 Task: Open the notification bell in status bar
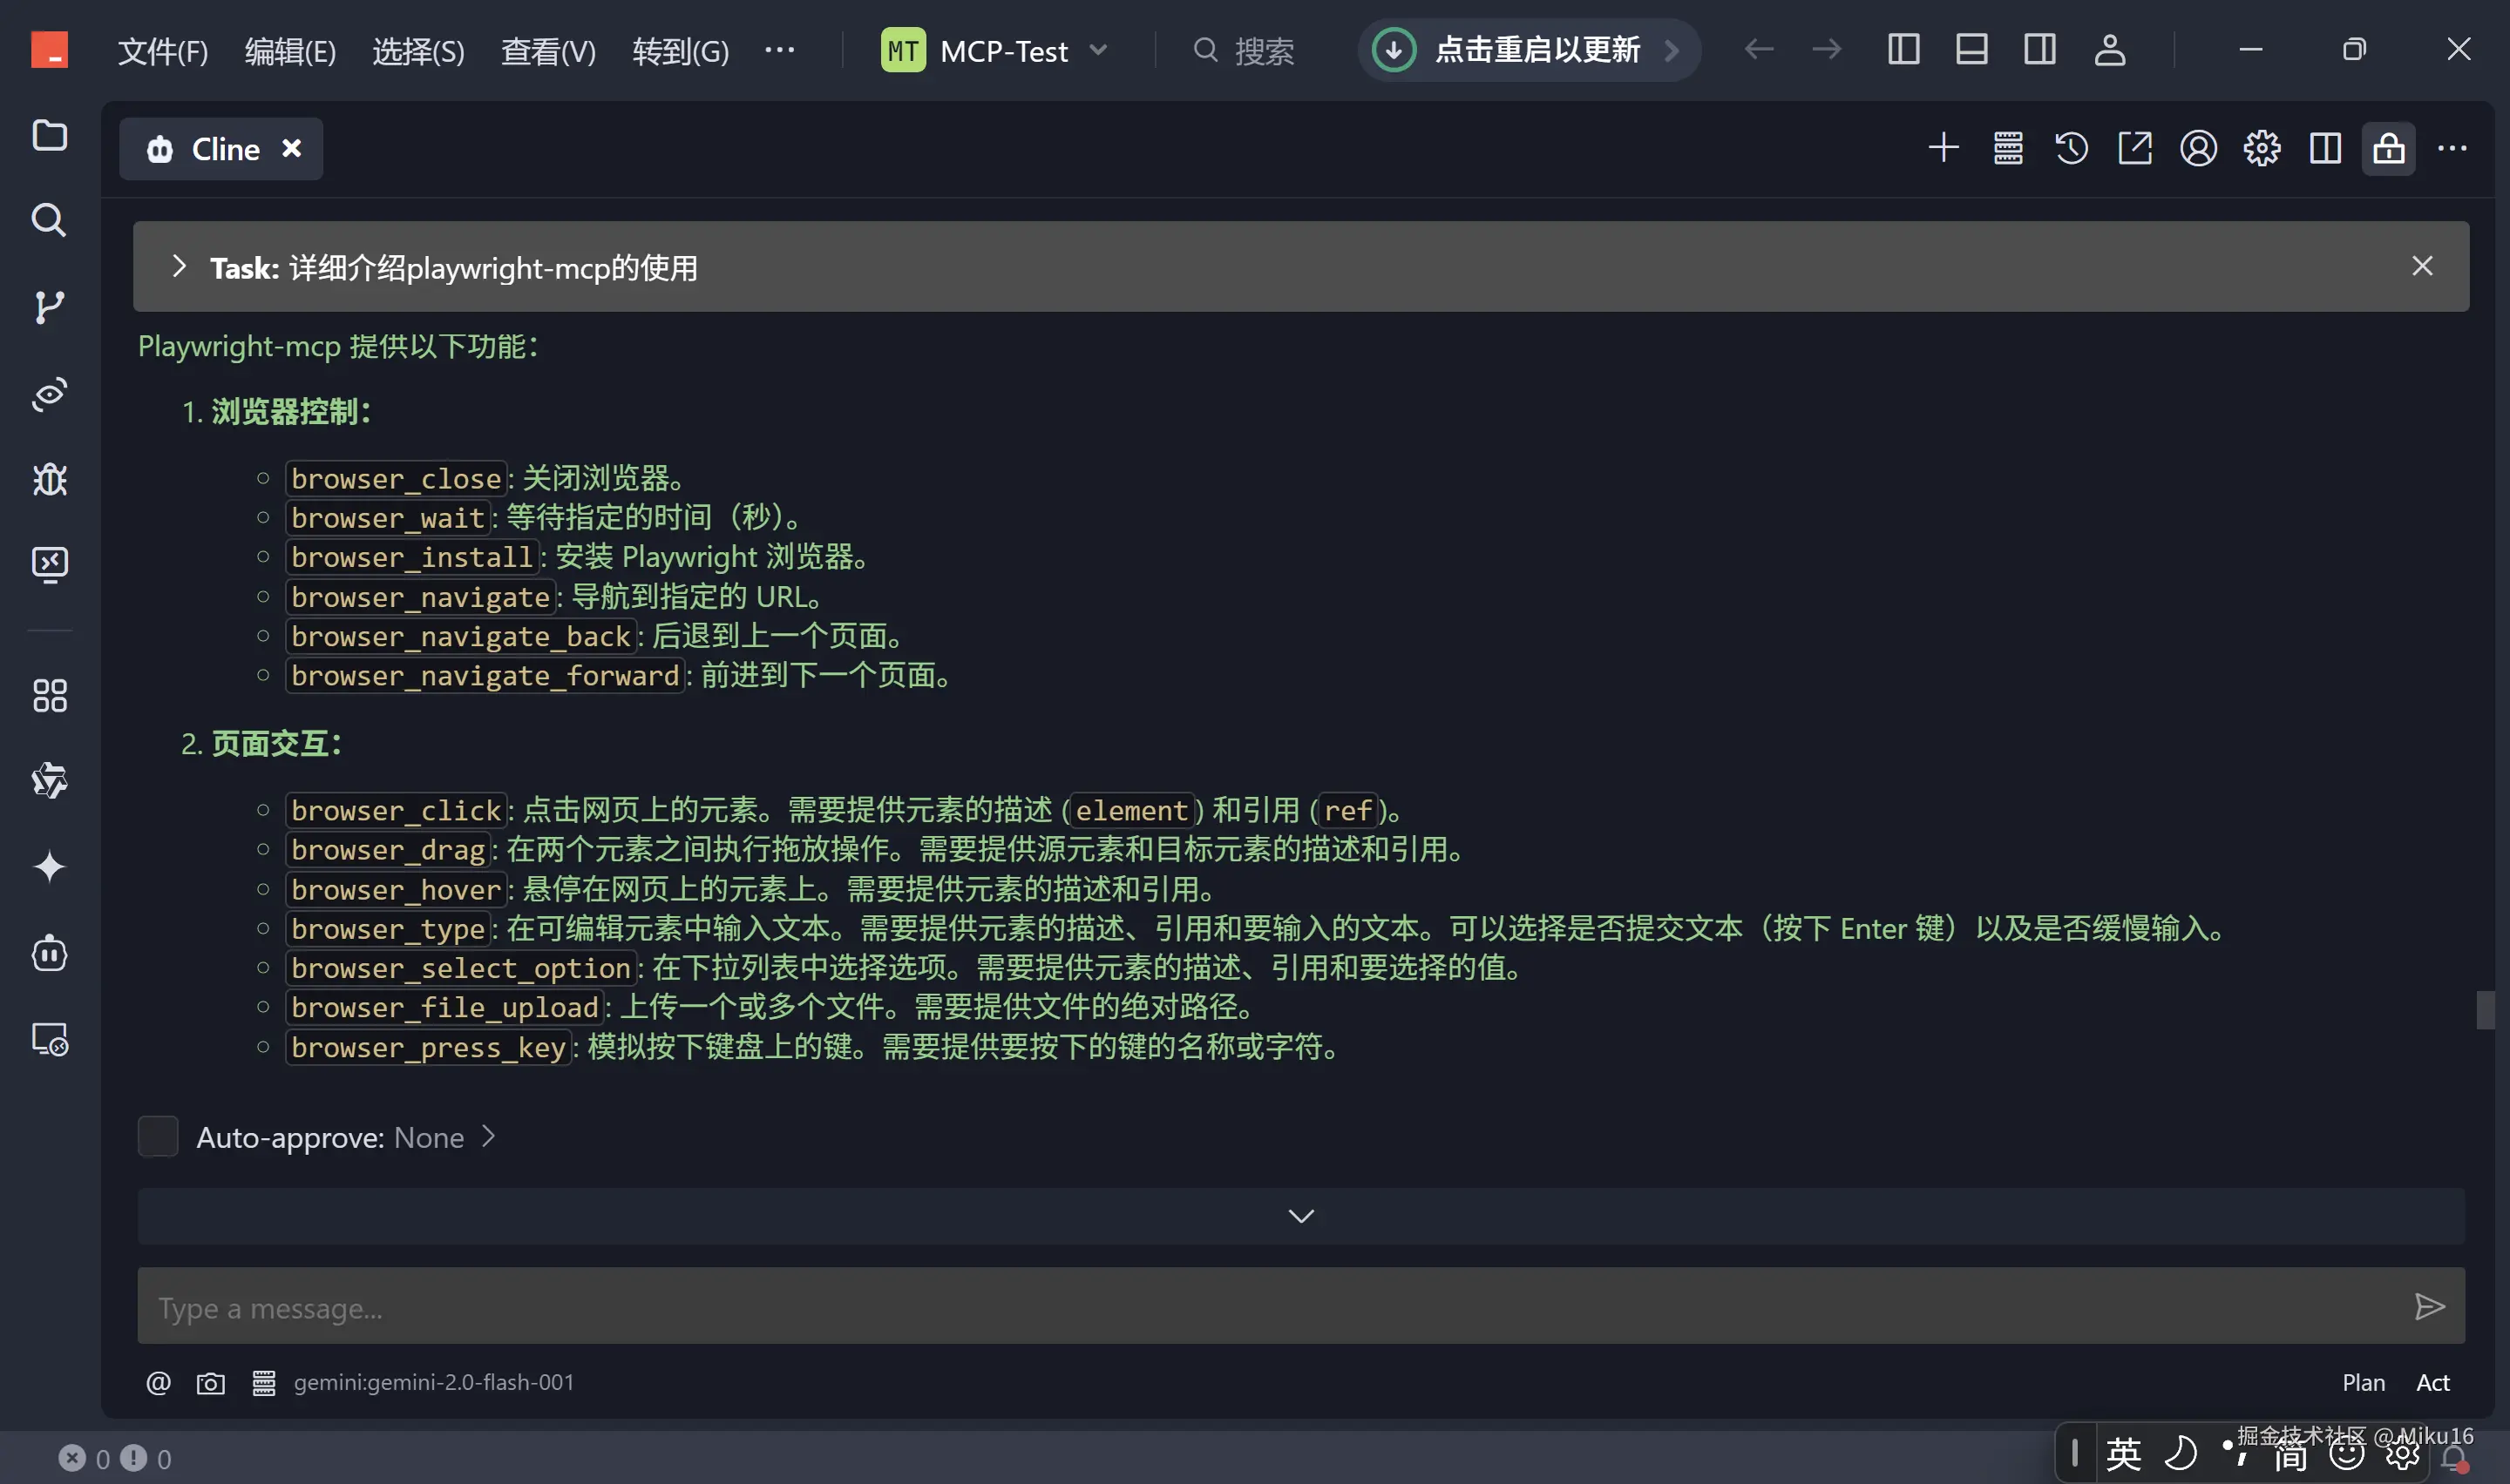(x=2453, y=1458)
